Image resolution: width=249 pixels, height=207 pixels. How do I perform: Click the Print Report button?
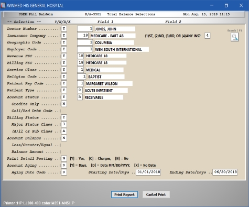(124, 194)
